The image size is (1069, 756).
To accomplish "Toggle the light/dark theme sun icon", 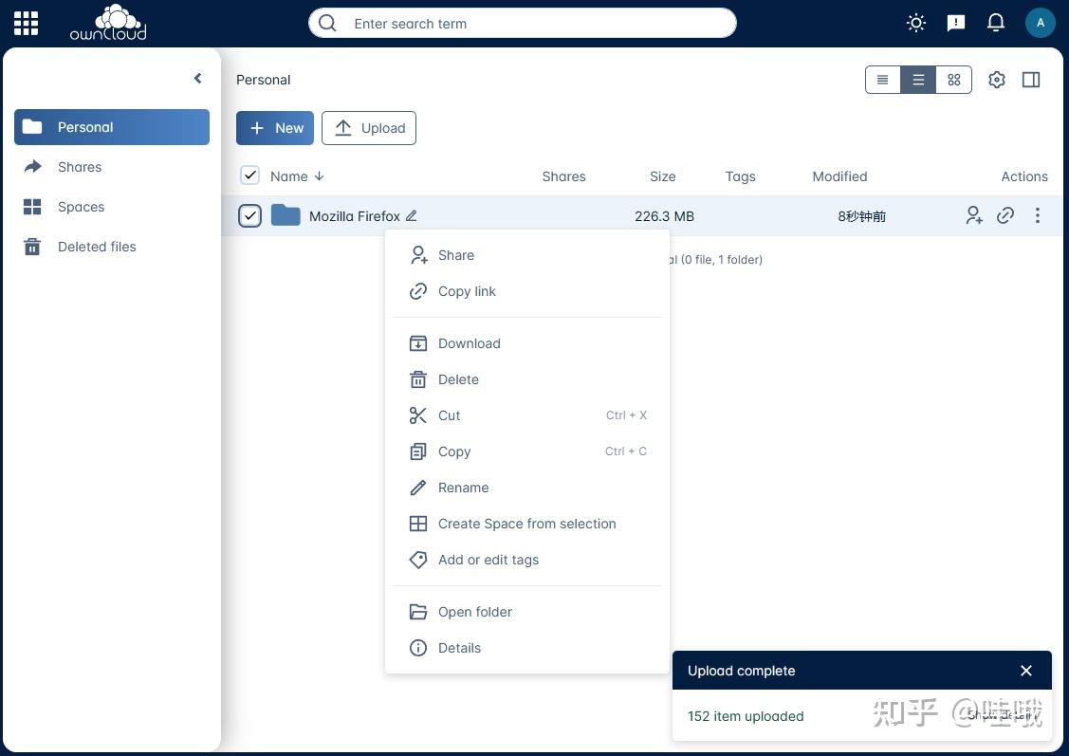I will (x=914, y=22).
